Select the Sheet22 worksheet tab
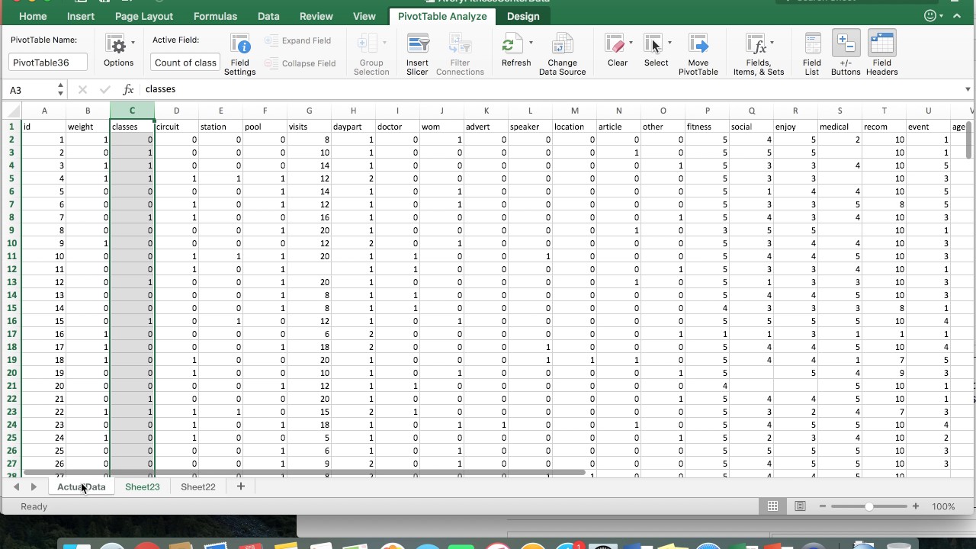Image resolution: width=976 pixels, height=549 pixels. [x=198, y=486]
